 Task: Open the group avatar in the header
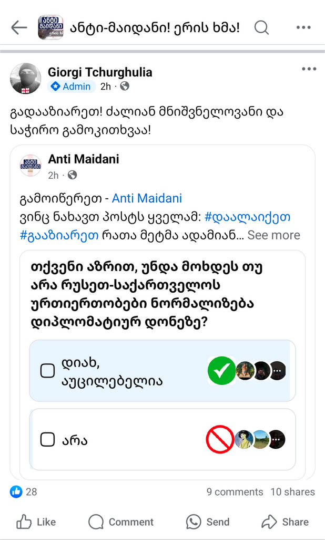[50, 27]
